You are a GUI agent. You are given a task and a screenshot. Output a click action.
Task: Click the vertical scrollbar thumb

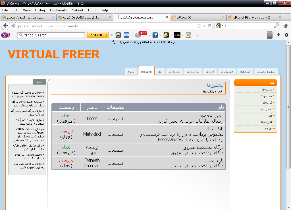[x=288, y=106]
